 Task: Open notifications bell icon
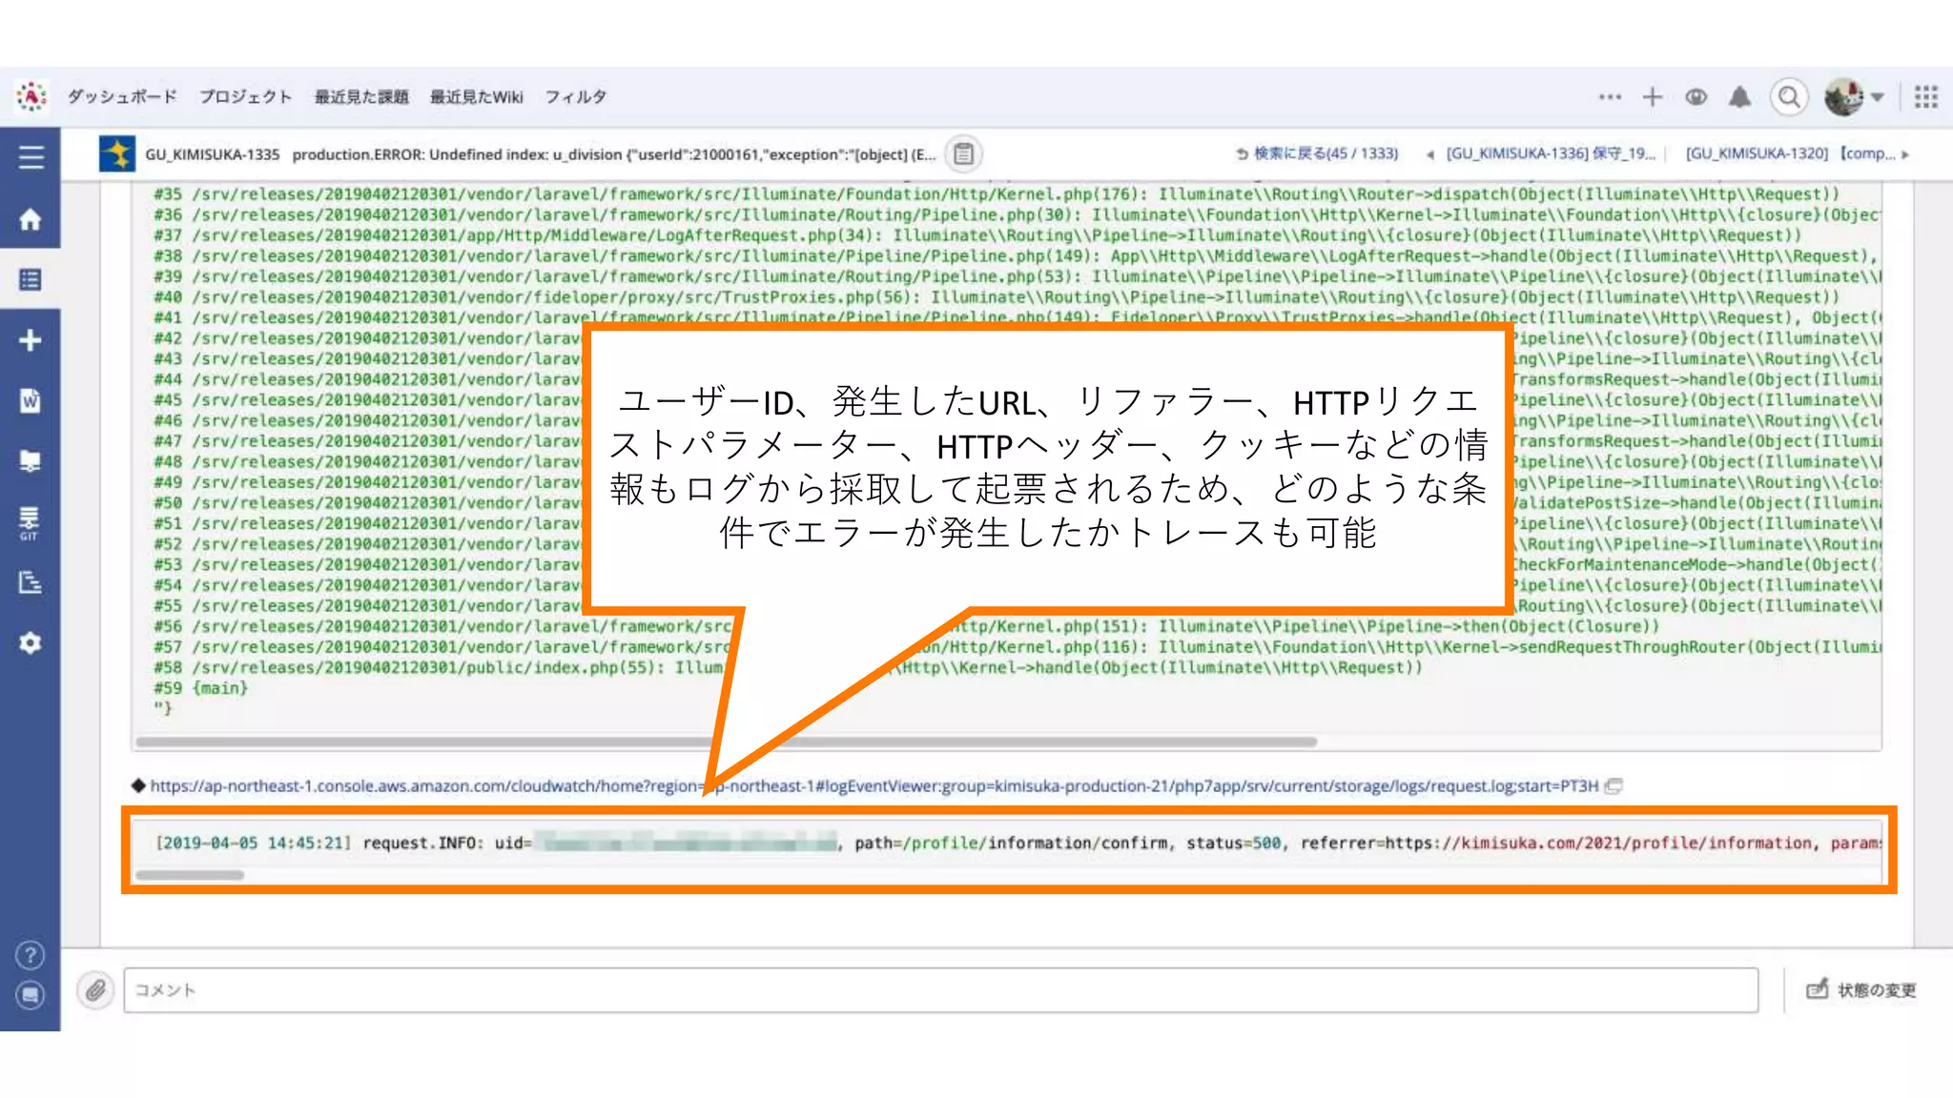tap(1739, 96)
